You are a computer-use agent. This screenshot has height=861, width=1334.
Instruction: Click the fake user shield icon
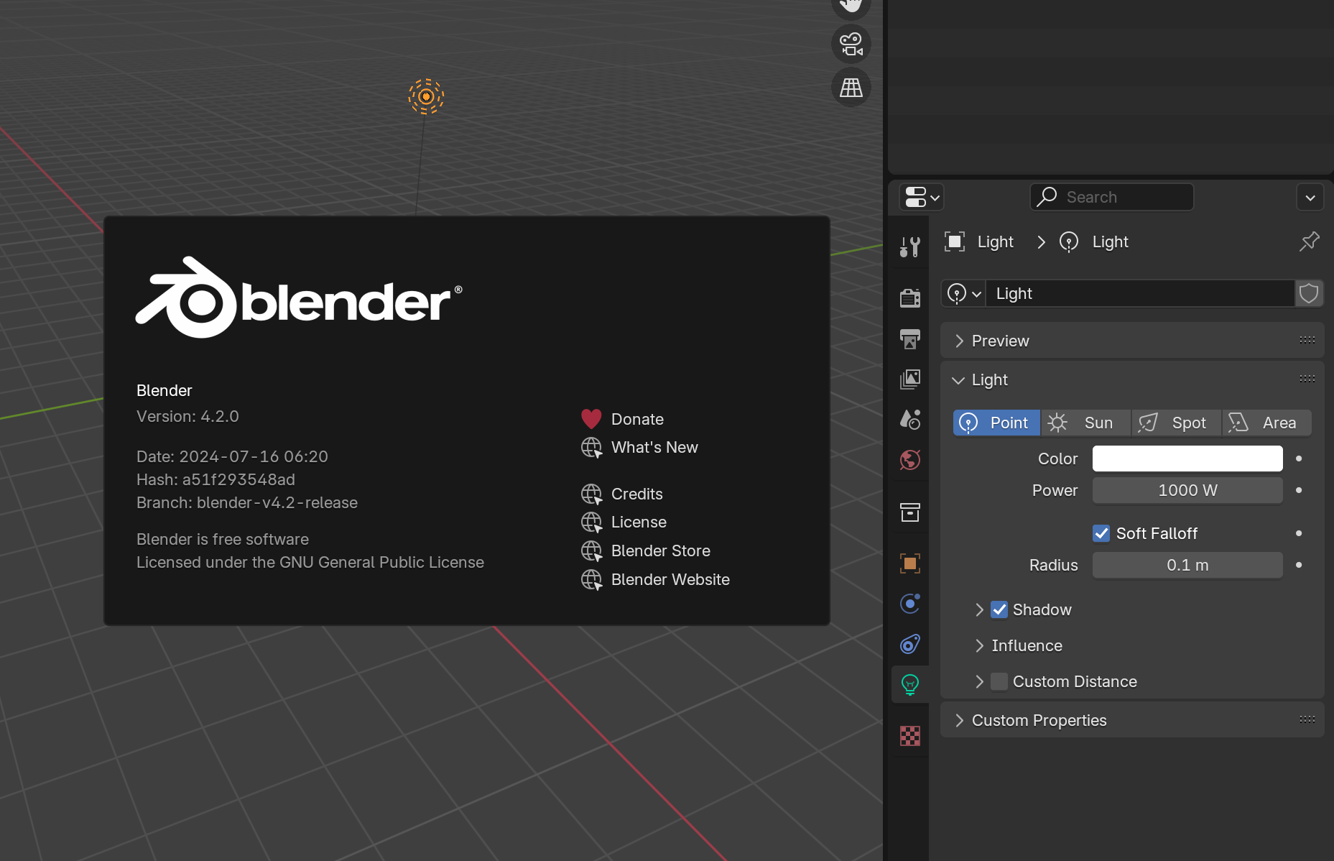pyautogui.click(x=1309, y=293)
